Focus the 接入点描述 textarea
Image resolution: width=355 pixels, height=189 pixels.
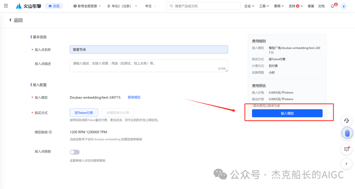[x=149, y=66]
